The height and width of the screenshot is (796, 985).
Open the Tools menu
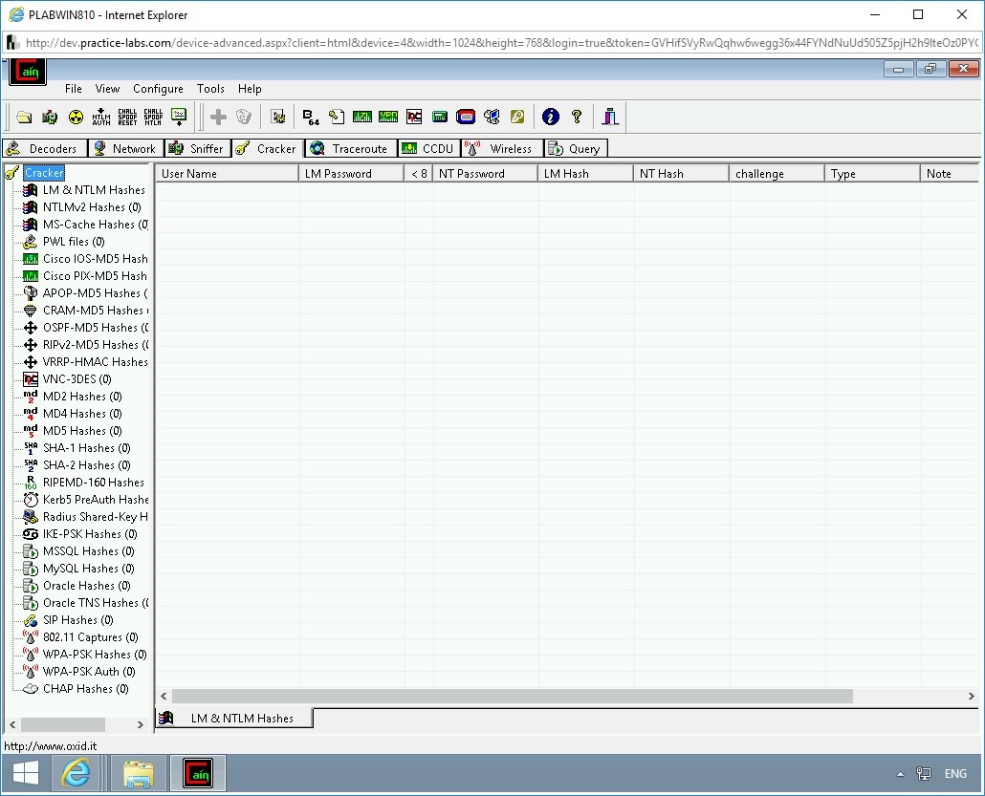(x=210, y=88)
